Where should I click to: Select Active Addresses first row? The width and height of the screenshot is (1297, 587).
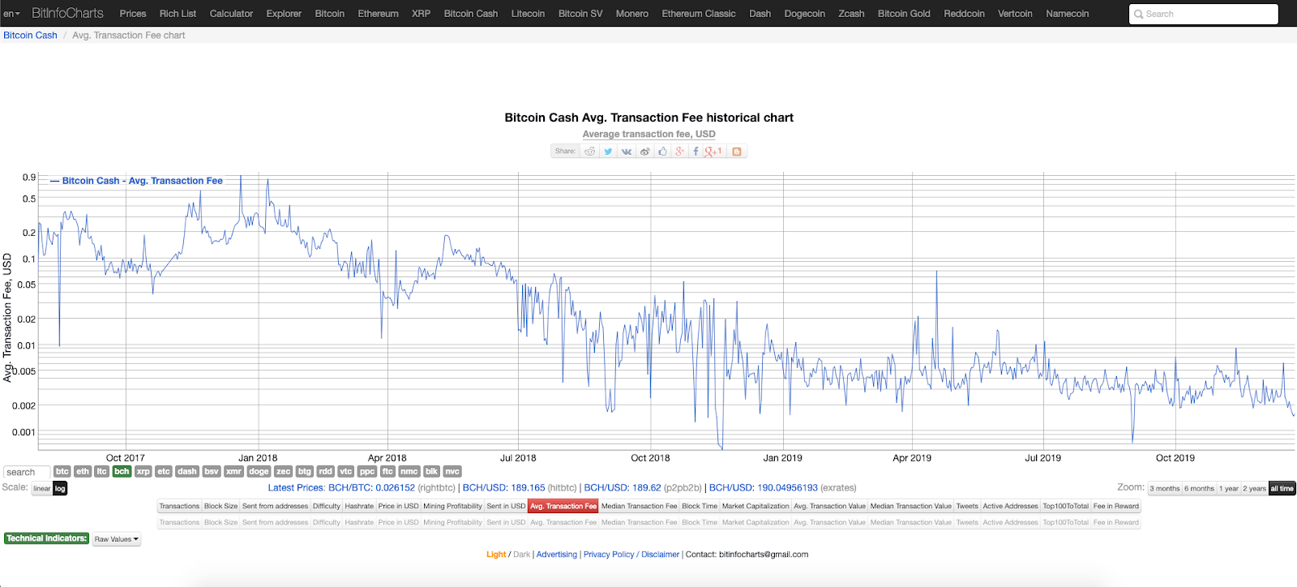(x=1010, y=506)
